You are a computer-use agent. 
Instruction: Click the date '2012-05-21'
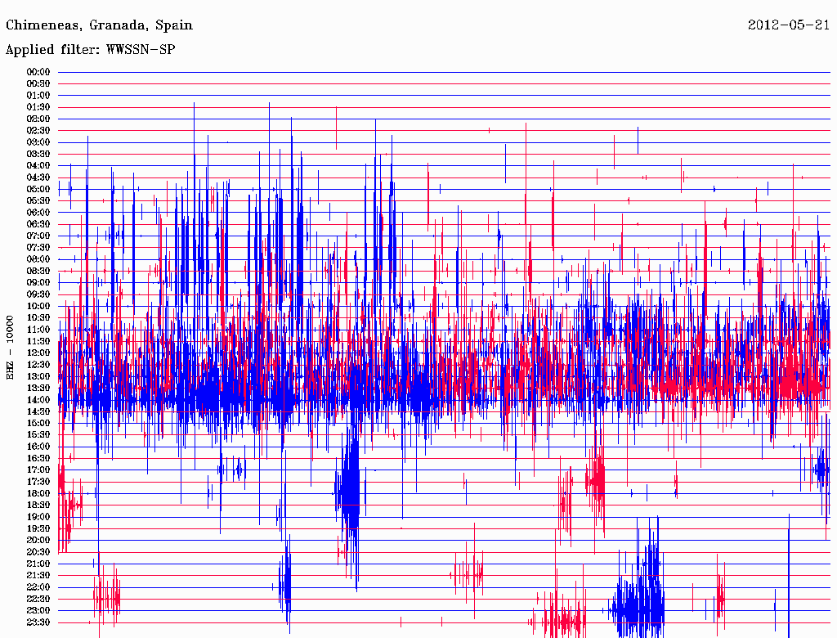click(789, 25)
